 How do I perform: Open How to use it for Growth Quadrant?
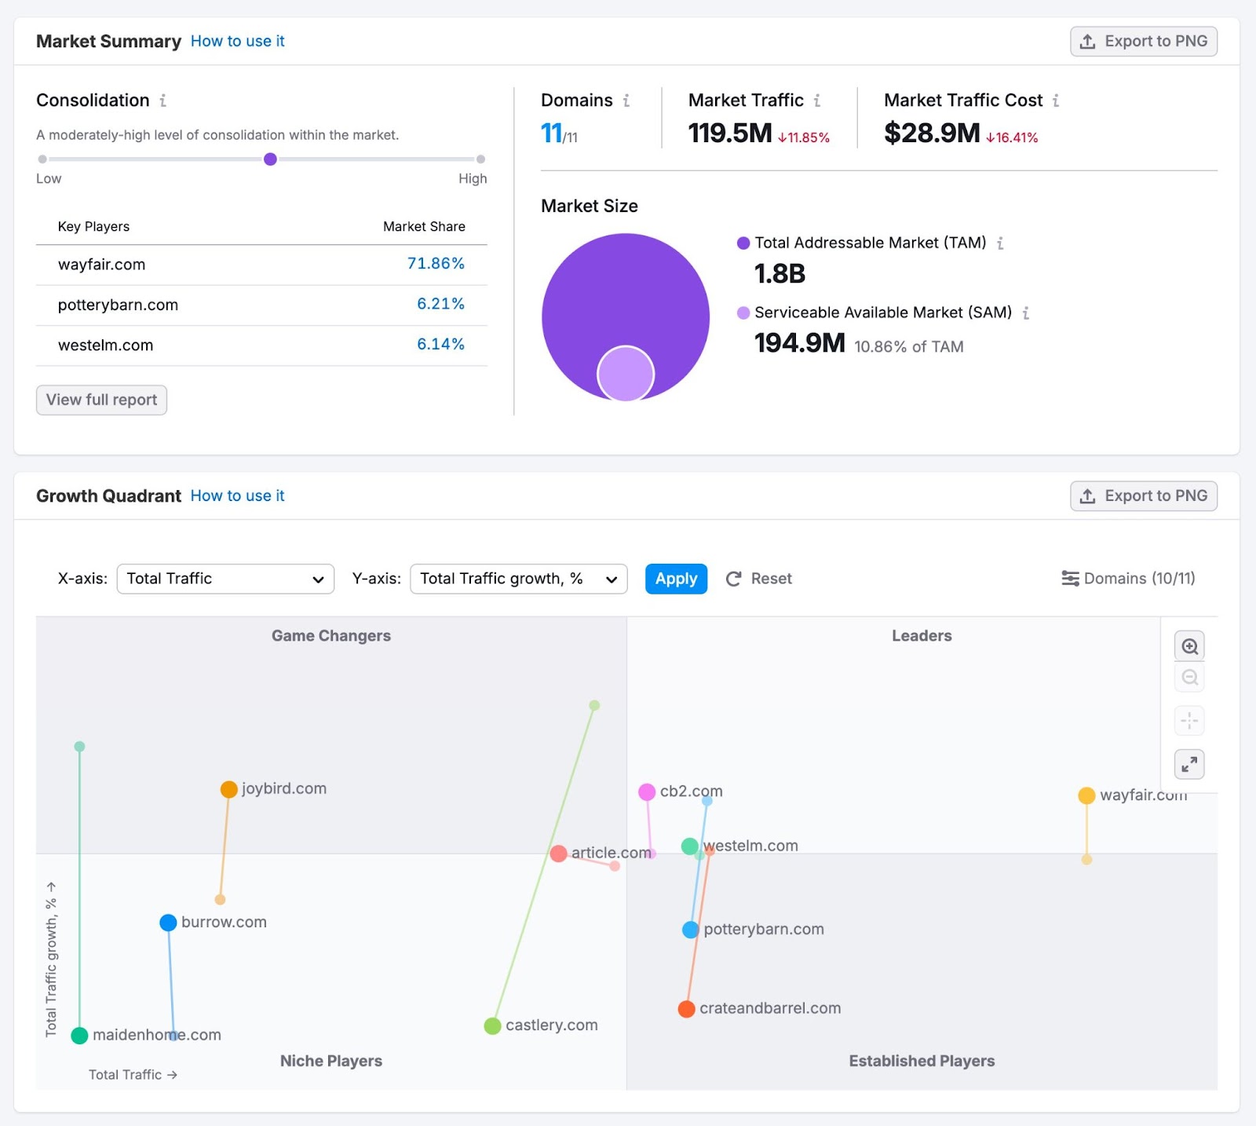(237, 495)
